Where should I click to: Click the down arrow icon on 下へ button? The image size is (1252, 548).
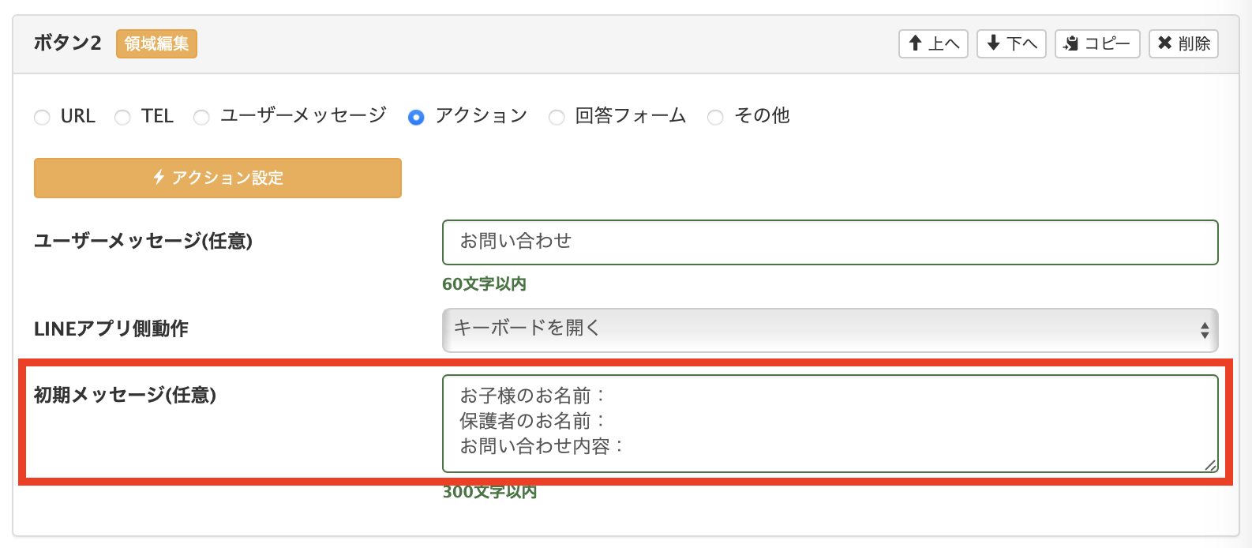993,43
